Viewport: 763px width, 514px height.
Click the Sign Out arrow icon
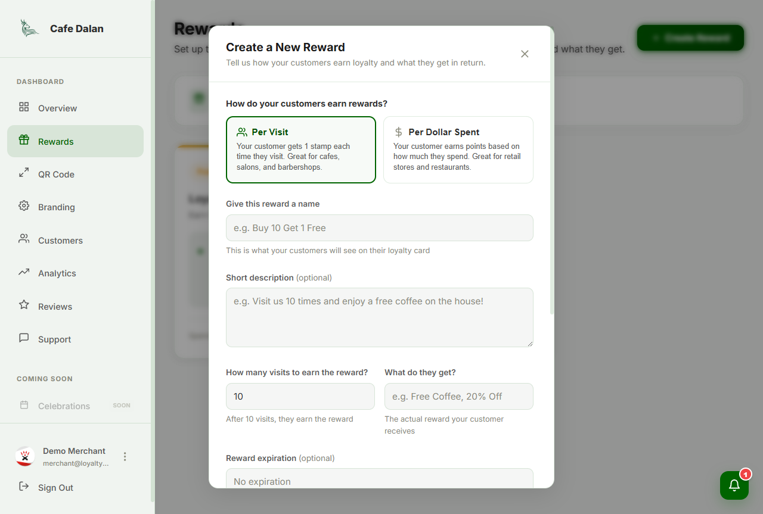pyautogui.click(x=24, y=487)
